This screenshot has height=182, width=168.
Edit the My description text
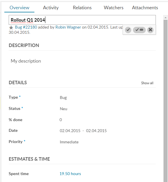[26, 61]
